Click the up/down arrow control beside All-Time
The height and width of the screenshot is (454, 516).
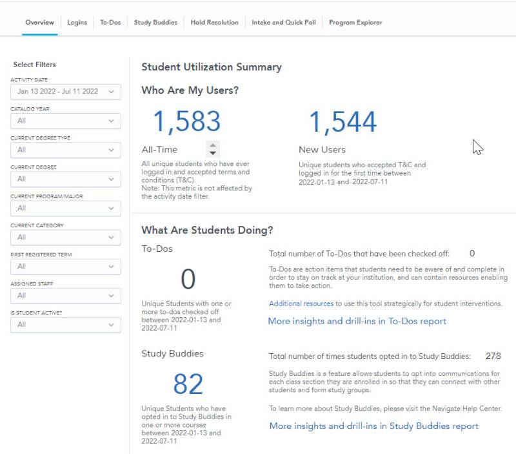click(213, 149)
